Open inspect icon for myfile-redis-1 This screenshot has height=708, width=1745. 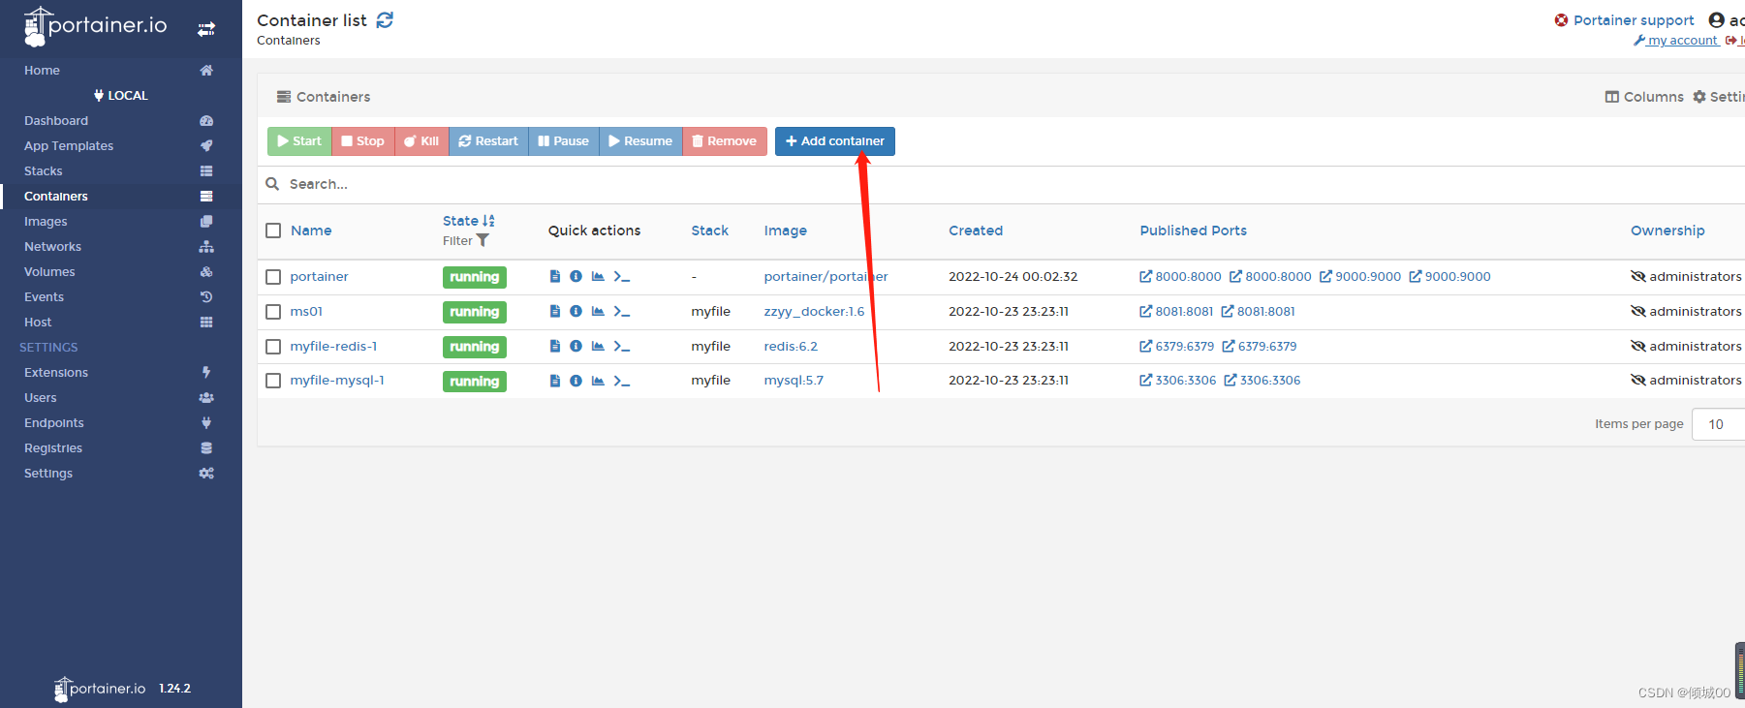coord(576,347)
